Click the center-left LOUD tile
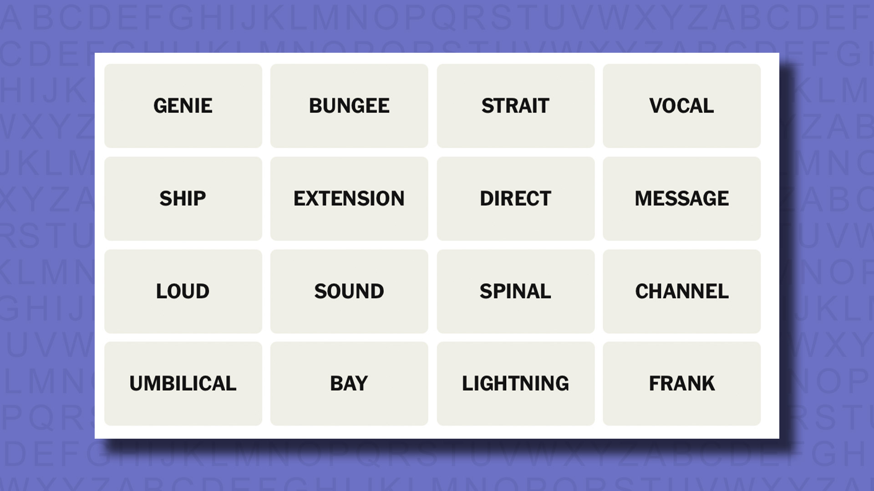Viewport: 874px width, 491px height. [183, 291]
